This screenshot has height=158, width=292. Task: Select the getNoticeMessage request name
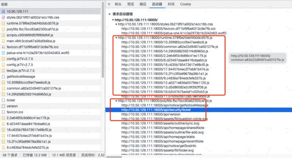[x=21, y=77]
